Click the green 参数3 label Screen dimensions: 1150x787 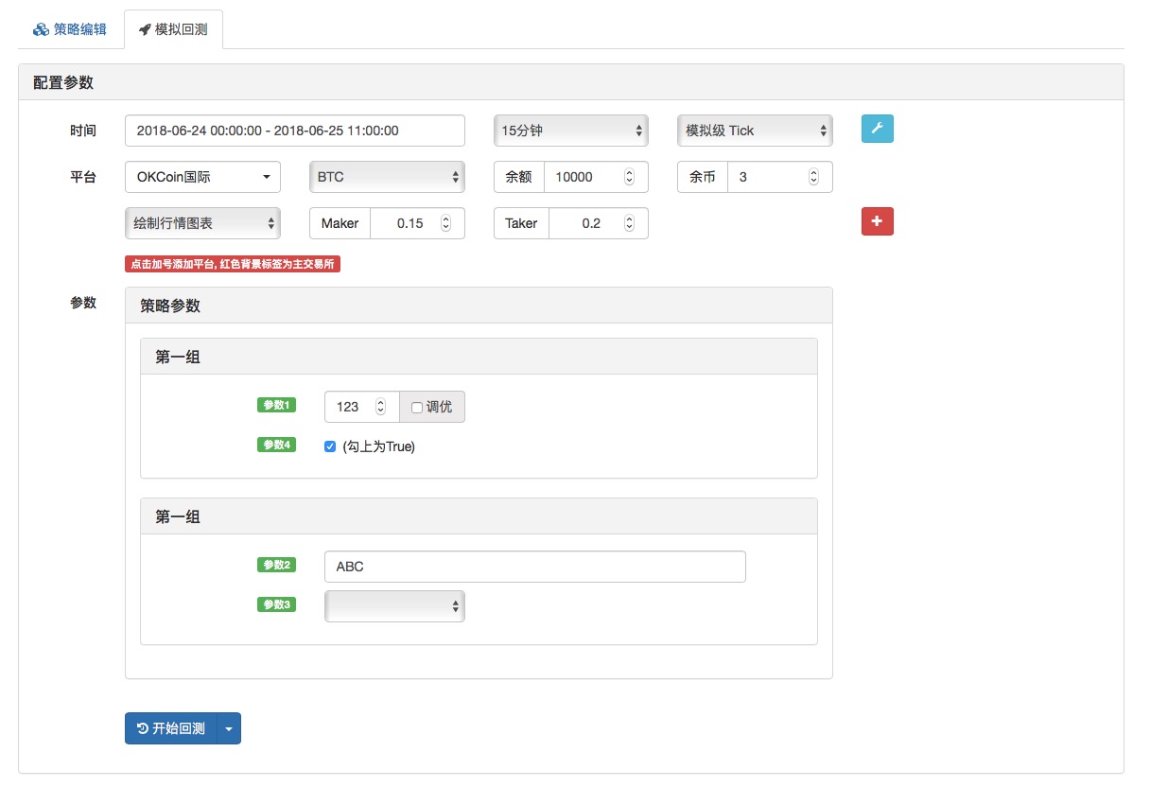pos(277,604)
